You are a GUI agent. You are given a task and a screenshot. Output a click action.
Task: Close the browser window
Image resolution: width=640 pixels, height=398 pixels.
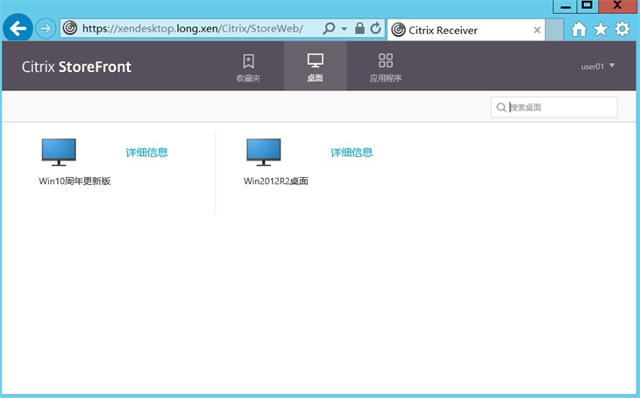click(x=617, y=6)
